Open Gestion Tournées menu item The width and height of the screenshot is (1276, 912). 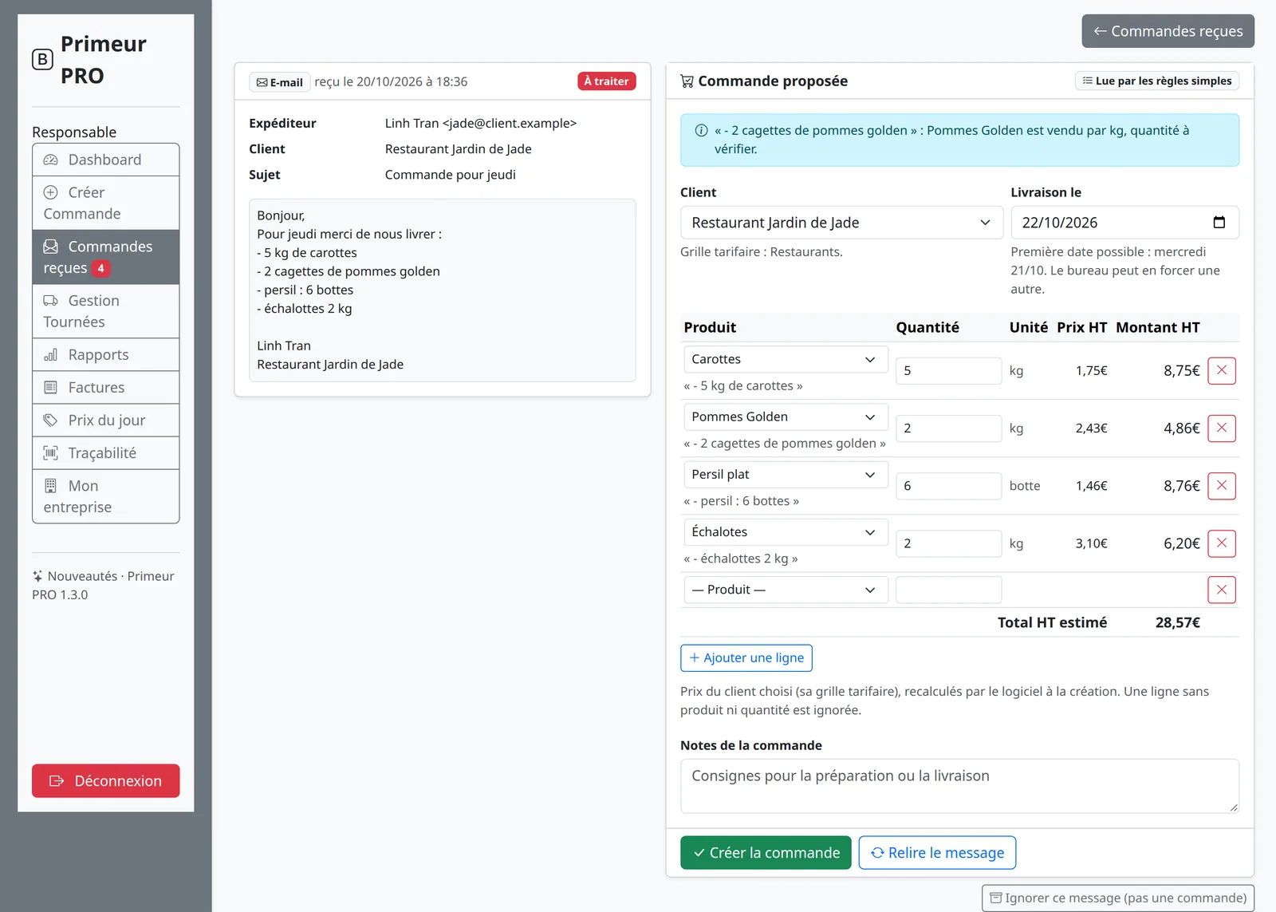[x=106, y=311]
